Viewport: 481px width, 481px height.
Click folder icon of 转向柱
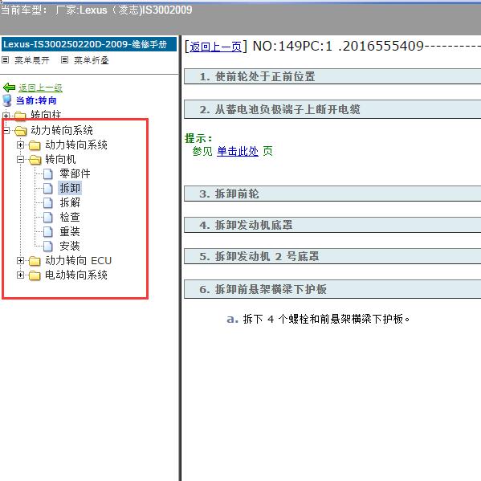point(20,116)
